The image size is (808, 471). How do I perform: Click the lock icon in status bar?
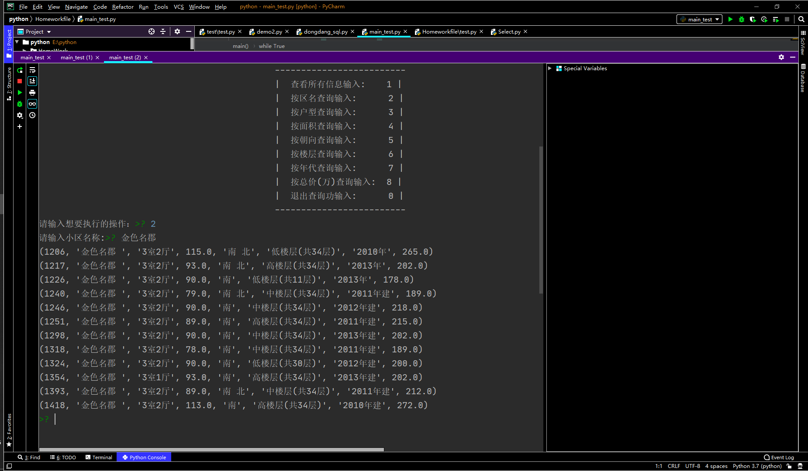pos(789,466)
